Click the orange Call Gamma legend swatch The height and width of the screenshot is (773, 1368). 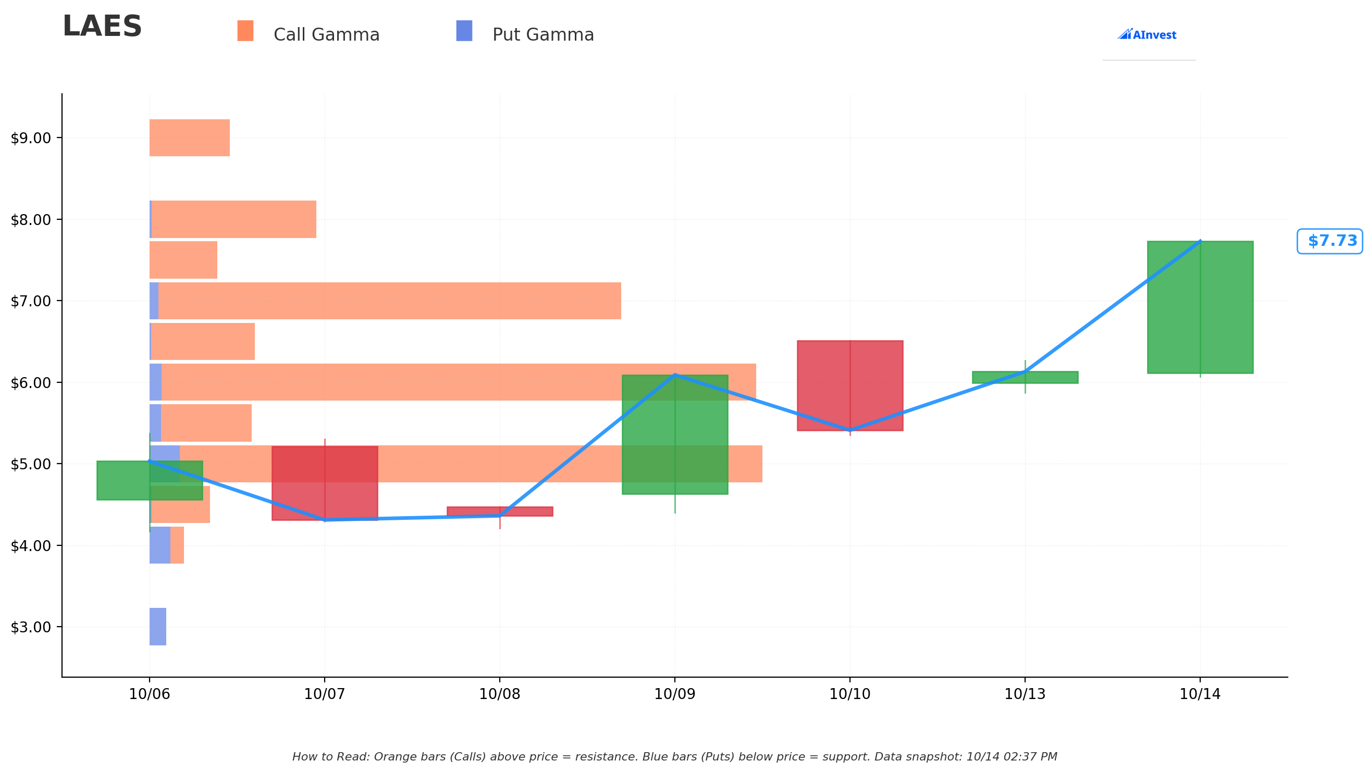point(245,31)
